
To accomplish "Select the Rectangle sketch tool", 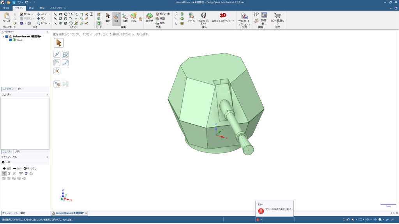I will pos(60,14).
